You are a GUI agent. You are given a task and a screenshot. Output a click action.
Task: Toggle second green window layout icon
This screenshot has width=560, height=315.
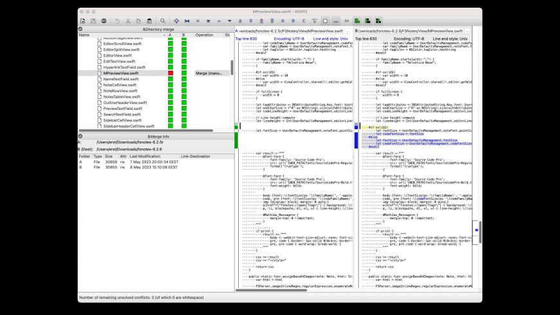(368, 21)
